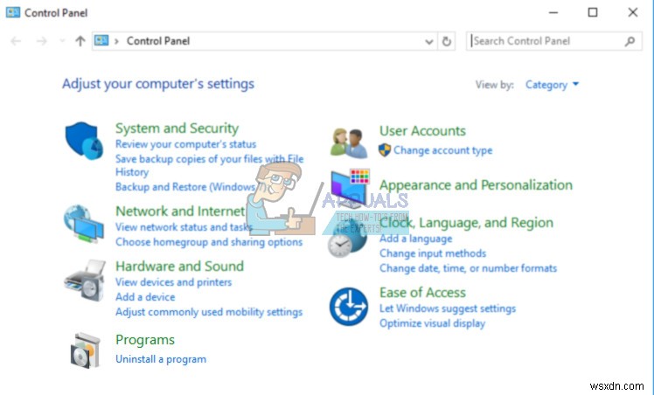The height and width of the screenshot is (395, 654).
Task: Click the Refresh button in address bar
Action: (x=448, y=41)
